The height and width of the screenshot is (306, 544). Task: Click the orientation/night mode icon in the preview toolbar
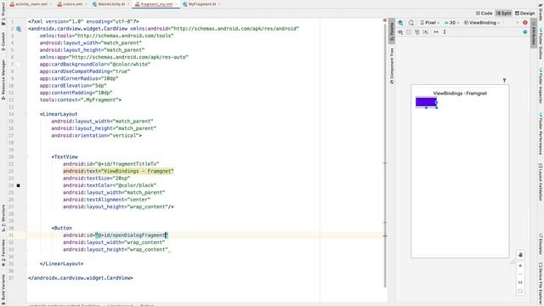point(411,23)
